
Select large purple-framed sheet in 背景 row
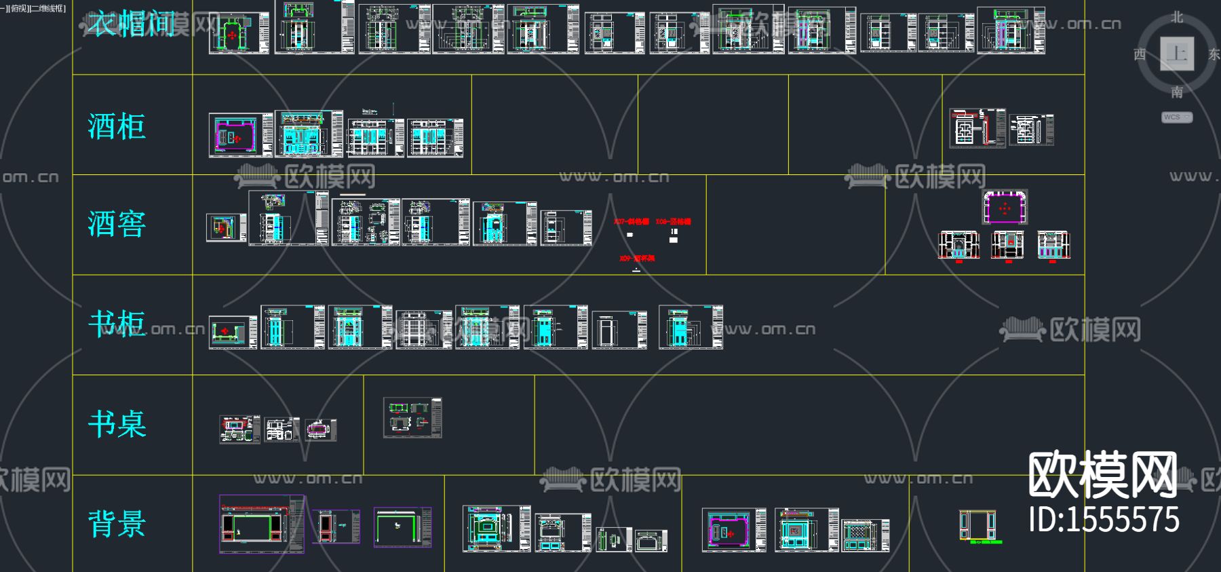point(262,524)
